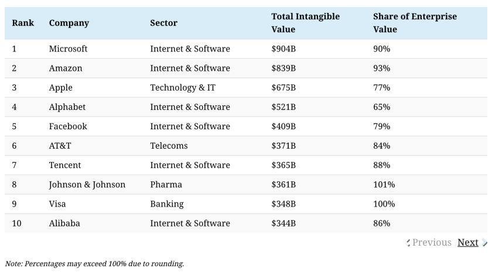Click the 101% enterprise value share cell
Screen dimensions: 492x275
[x=384, y=184]
